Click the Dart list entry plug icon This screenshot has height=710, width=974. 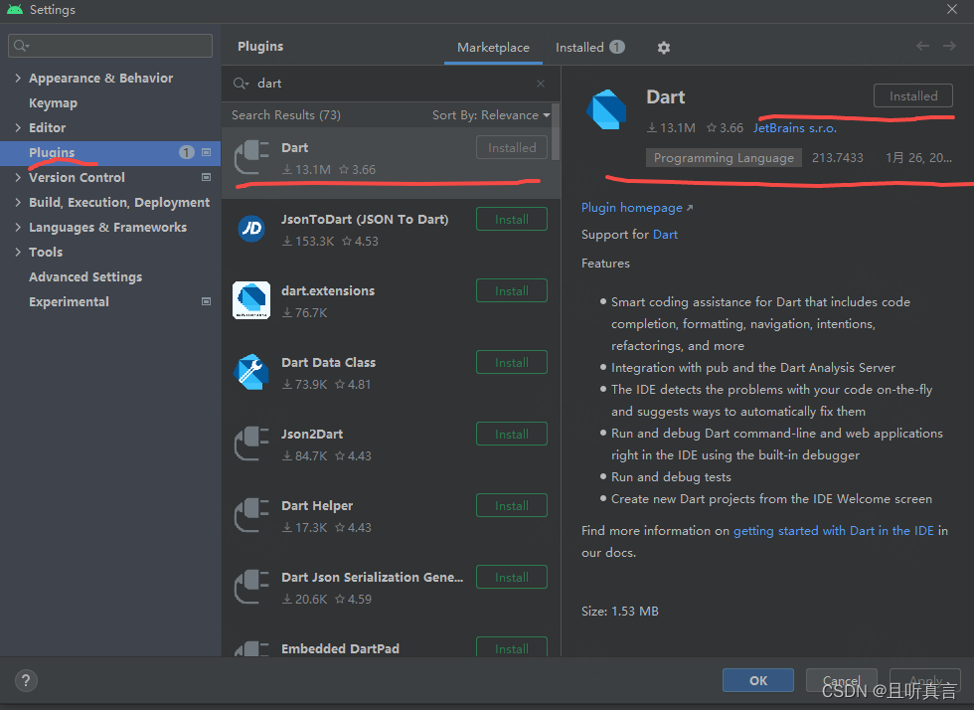point(251,157)
